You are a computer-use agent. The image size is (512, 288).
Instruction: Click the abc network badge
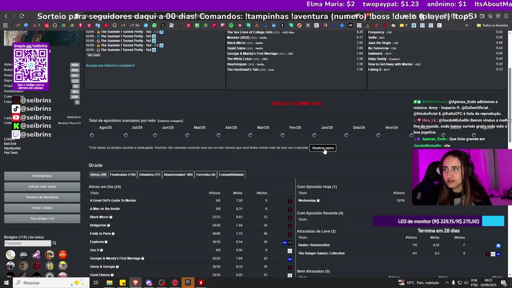24,254
